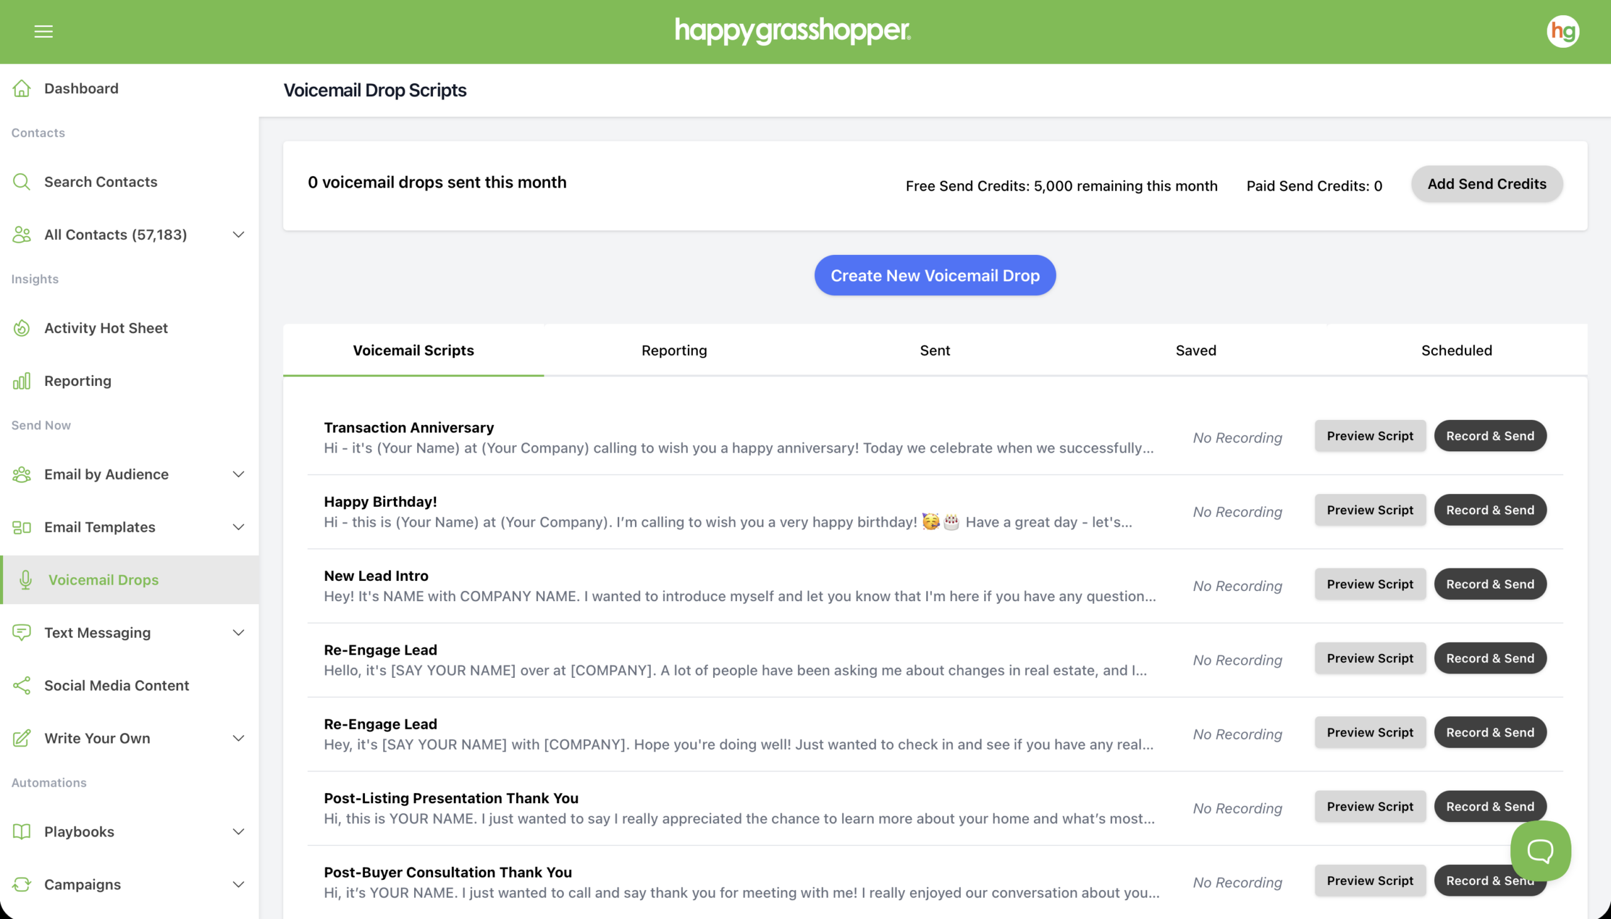
Task: Click the Free Send Credits remaining text
Action: pos(1062,186)
